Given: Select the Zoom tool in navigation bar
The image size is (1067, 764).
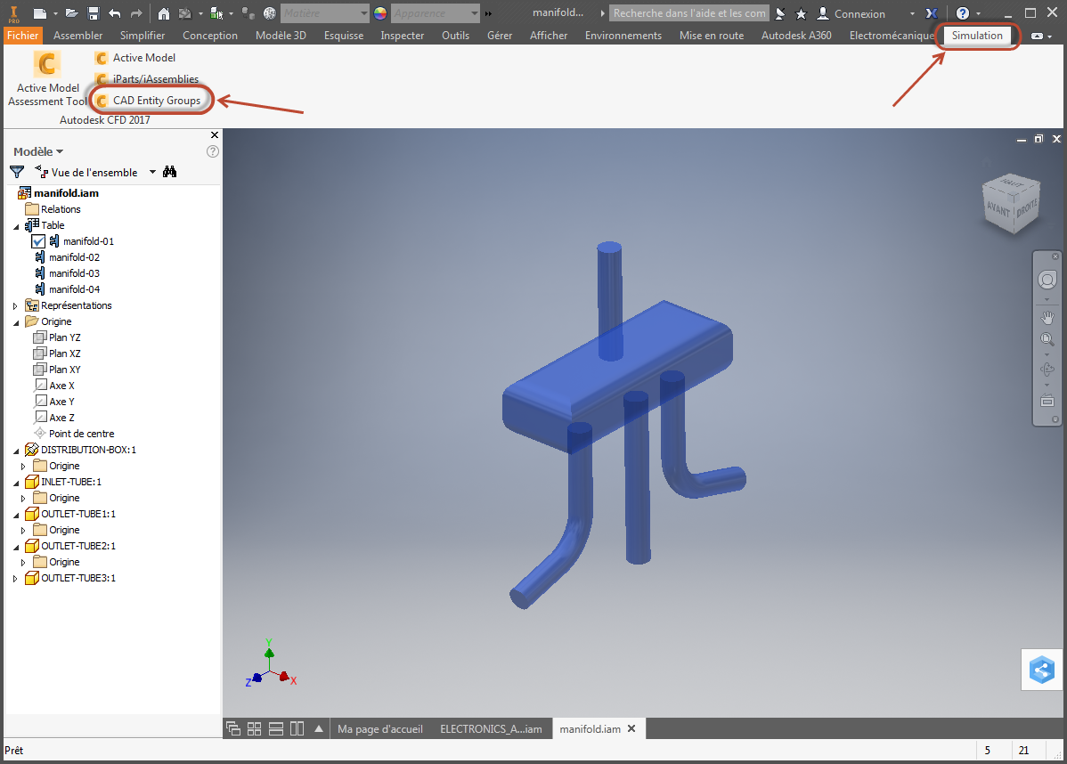Looking at the screenshot, I should click(x=1047, y=338).
